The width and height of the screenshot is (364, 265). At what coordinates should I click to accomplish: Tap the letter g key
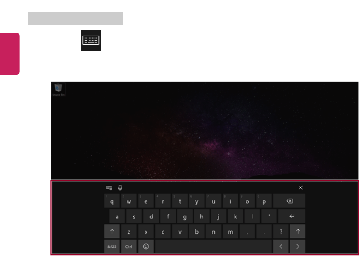pyautogui.click(x=185, y=216)
